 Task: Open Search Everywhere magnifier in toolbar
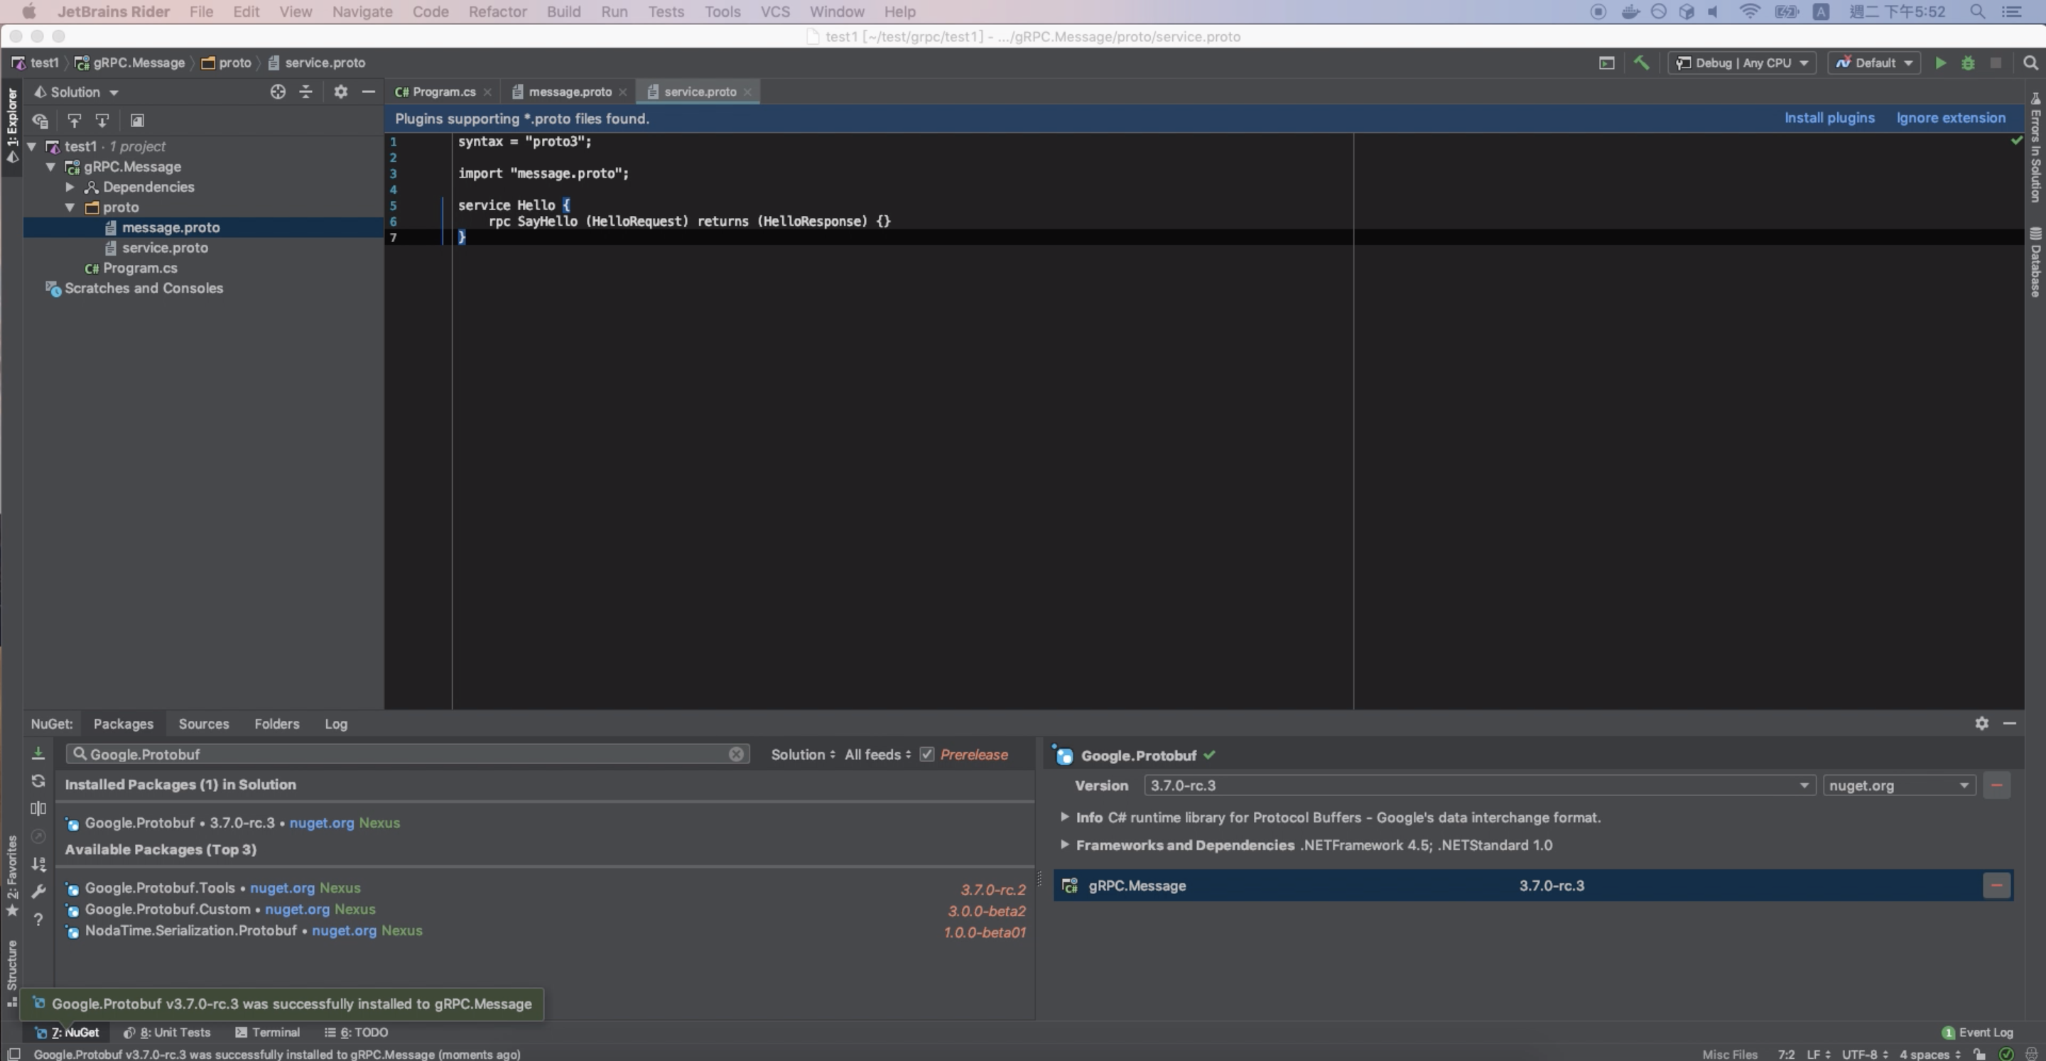click(2030, 62)
